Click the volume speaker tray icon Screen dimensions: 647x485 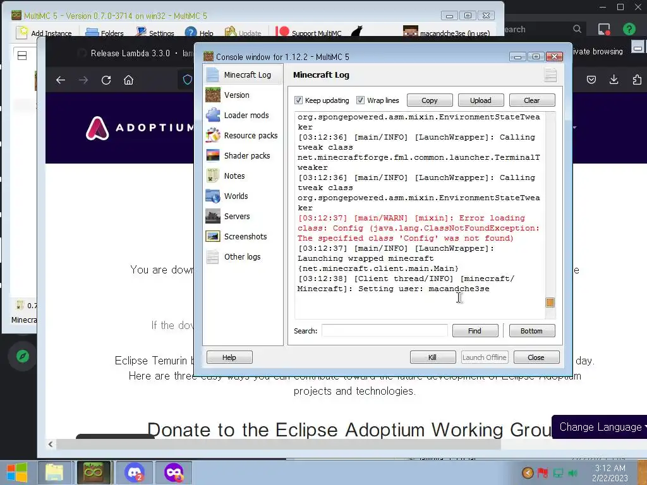pyautogui.click(x=572, y=473)
